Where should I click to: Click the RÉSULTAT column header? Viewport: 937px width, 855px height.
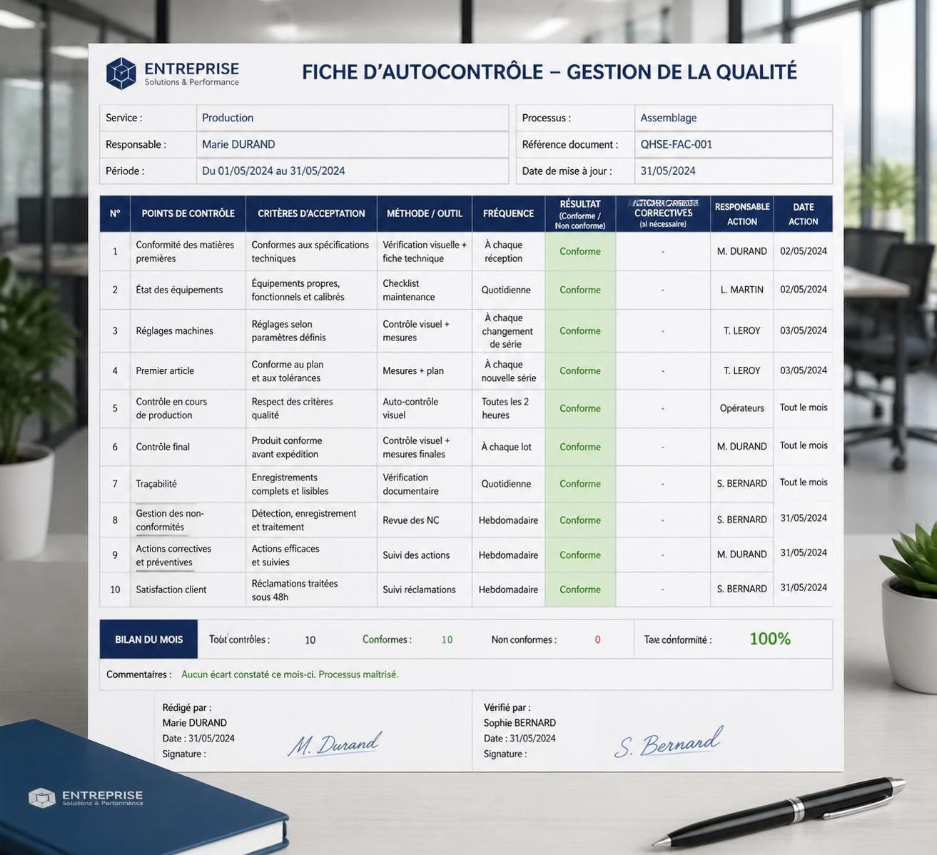(x=580, y=214)
